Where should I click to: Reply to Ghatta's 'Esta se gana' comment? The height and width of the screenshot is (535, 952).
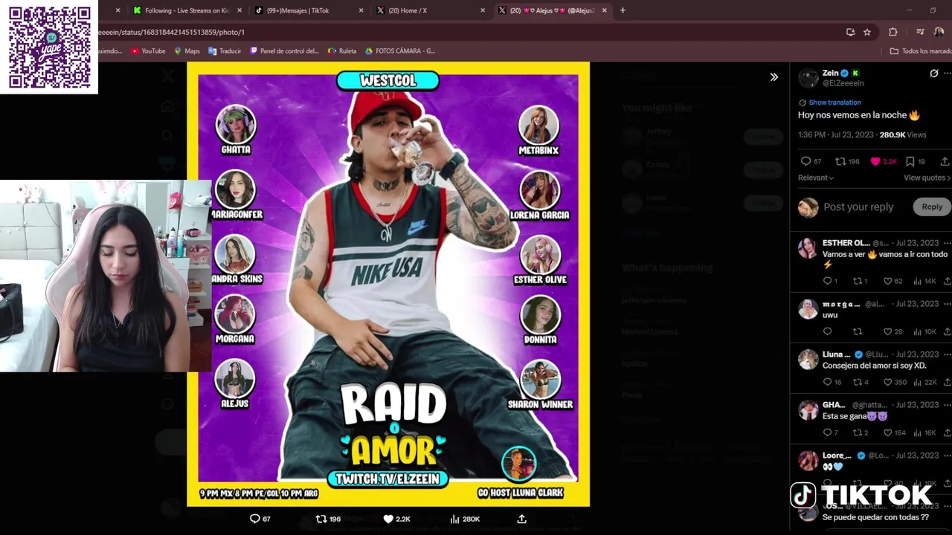coord(827,432)
